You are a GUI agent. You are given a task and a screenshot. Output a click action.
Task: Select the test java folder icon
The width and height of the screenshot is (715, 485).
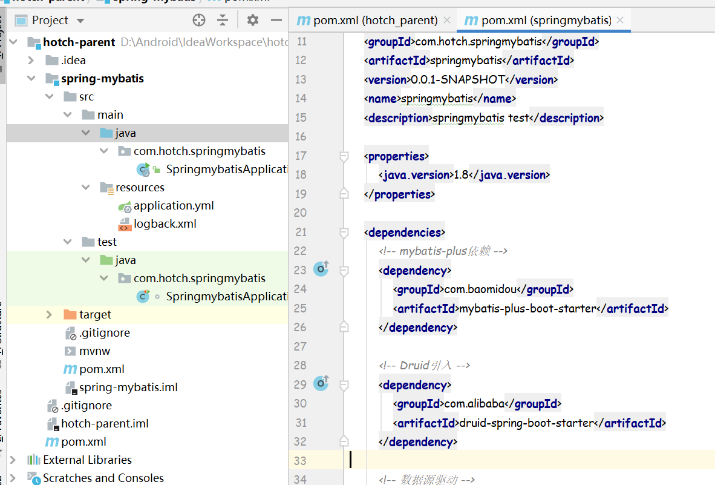(x=106, y=260)
